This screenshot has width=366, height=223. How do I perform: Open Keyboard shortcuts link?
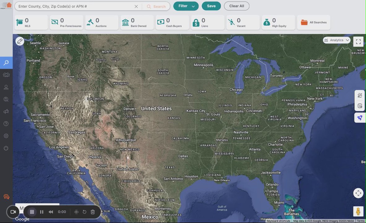278,221
